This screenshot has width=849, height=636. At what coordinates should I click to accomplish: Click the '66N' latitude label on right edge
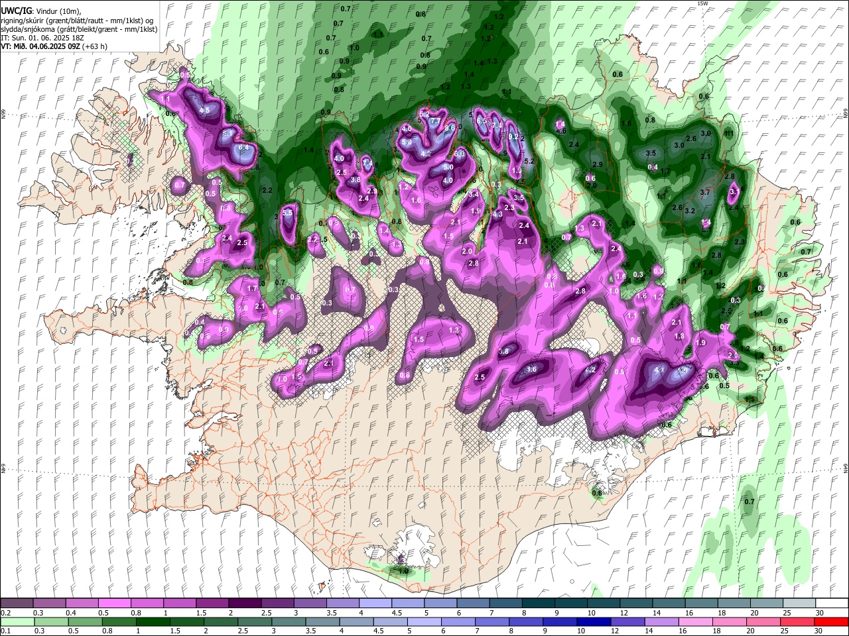coord(846,114)
